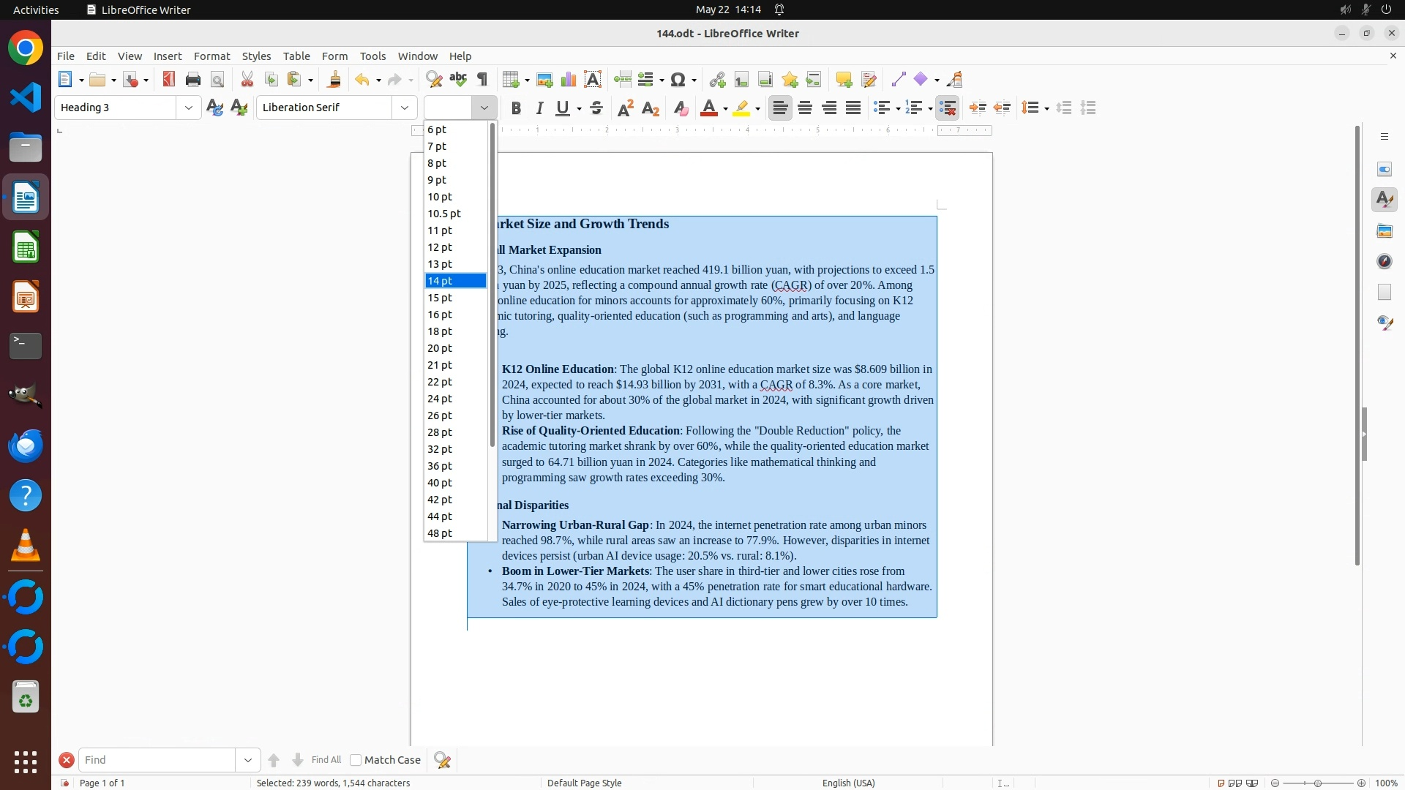Export directly as PDF icon
1405x790 pixels.
point(169,80)
